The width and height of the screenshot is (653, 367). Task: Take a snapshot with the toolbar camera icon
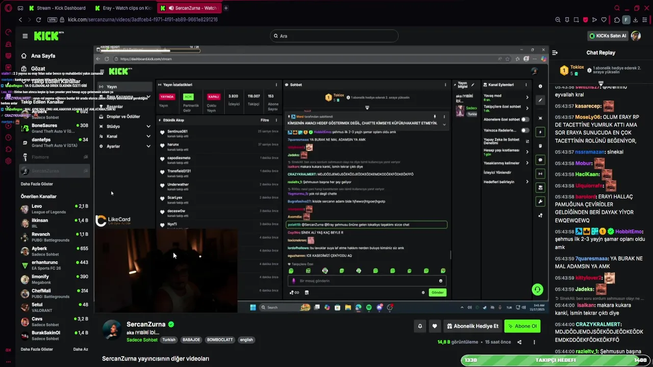tap(576, 20)
